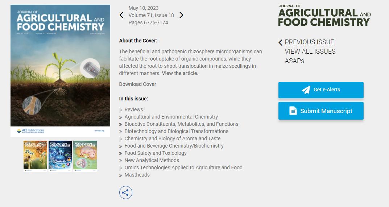Open the ASAPs link
The image size is (389, 207).
(x=294, y=61)
